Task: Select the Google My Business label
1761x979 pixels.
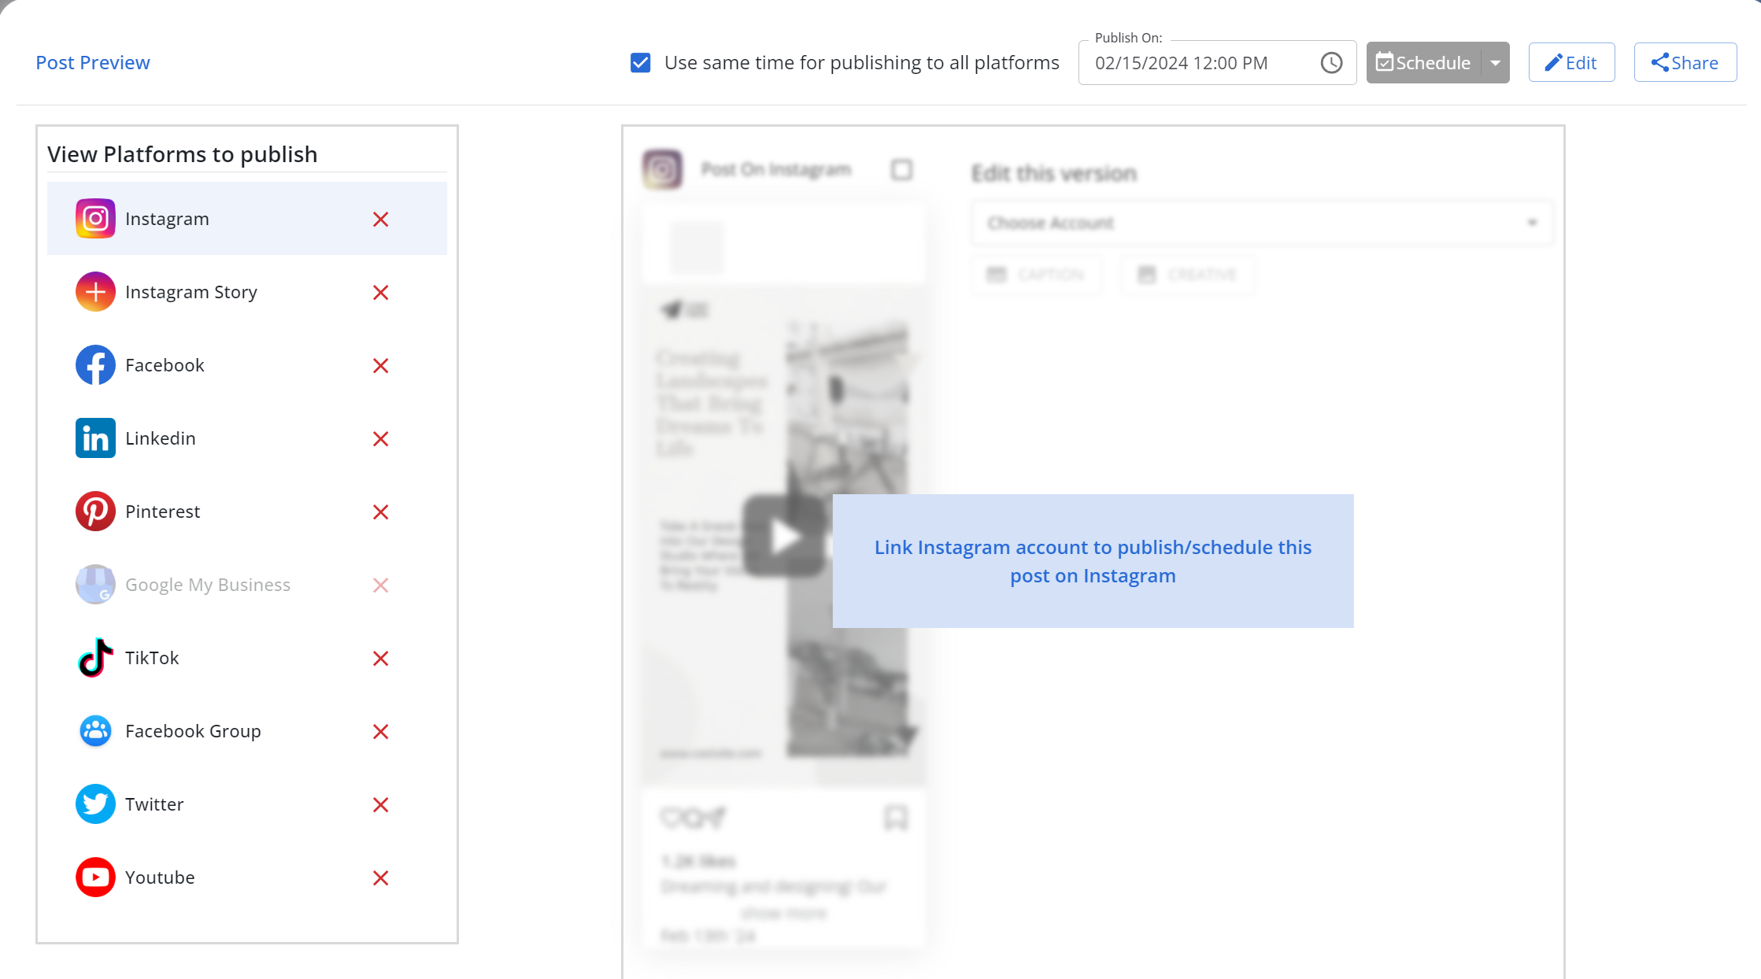Action: (208, 585)
